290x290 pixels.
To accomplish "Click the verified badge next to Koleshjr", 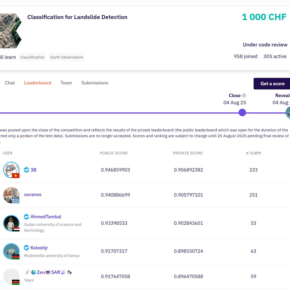I will [26, 248].
